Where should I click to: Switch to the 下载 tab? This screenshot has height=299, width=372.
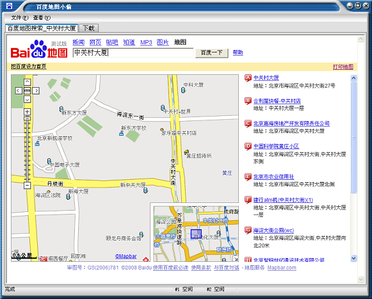pos(88,28)
